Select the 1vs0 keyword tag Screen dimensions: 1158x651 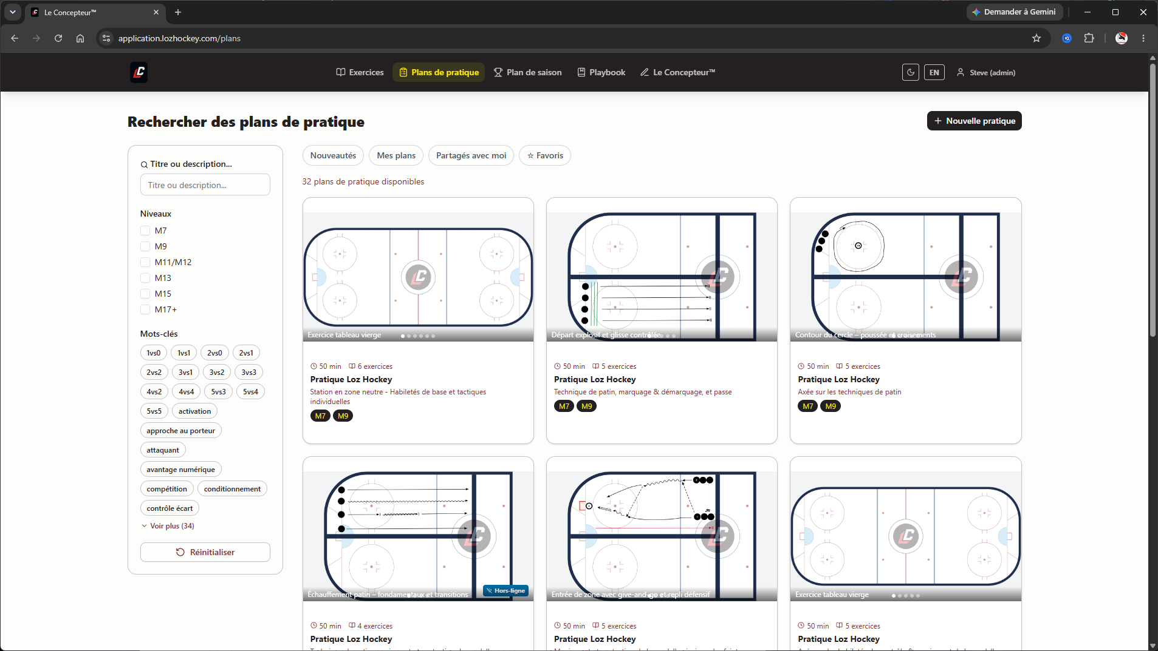[x=154, y=353]
